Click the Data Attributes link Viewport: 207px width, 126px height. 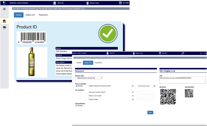coord(80,103)
